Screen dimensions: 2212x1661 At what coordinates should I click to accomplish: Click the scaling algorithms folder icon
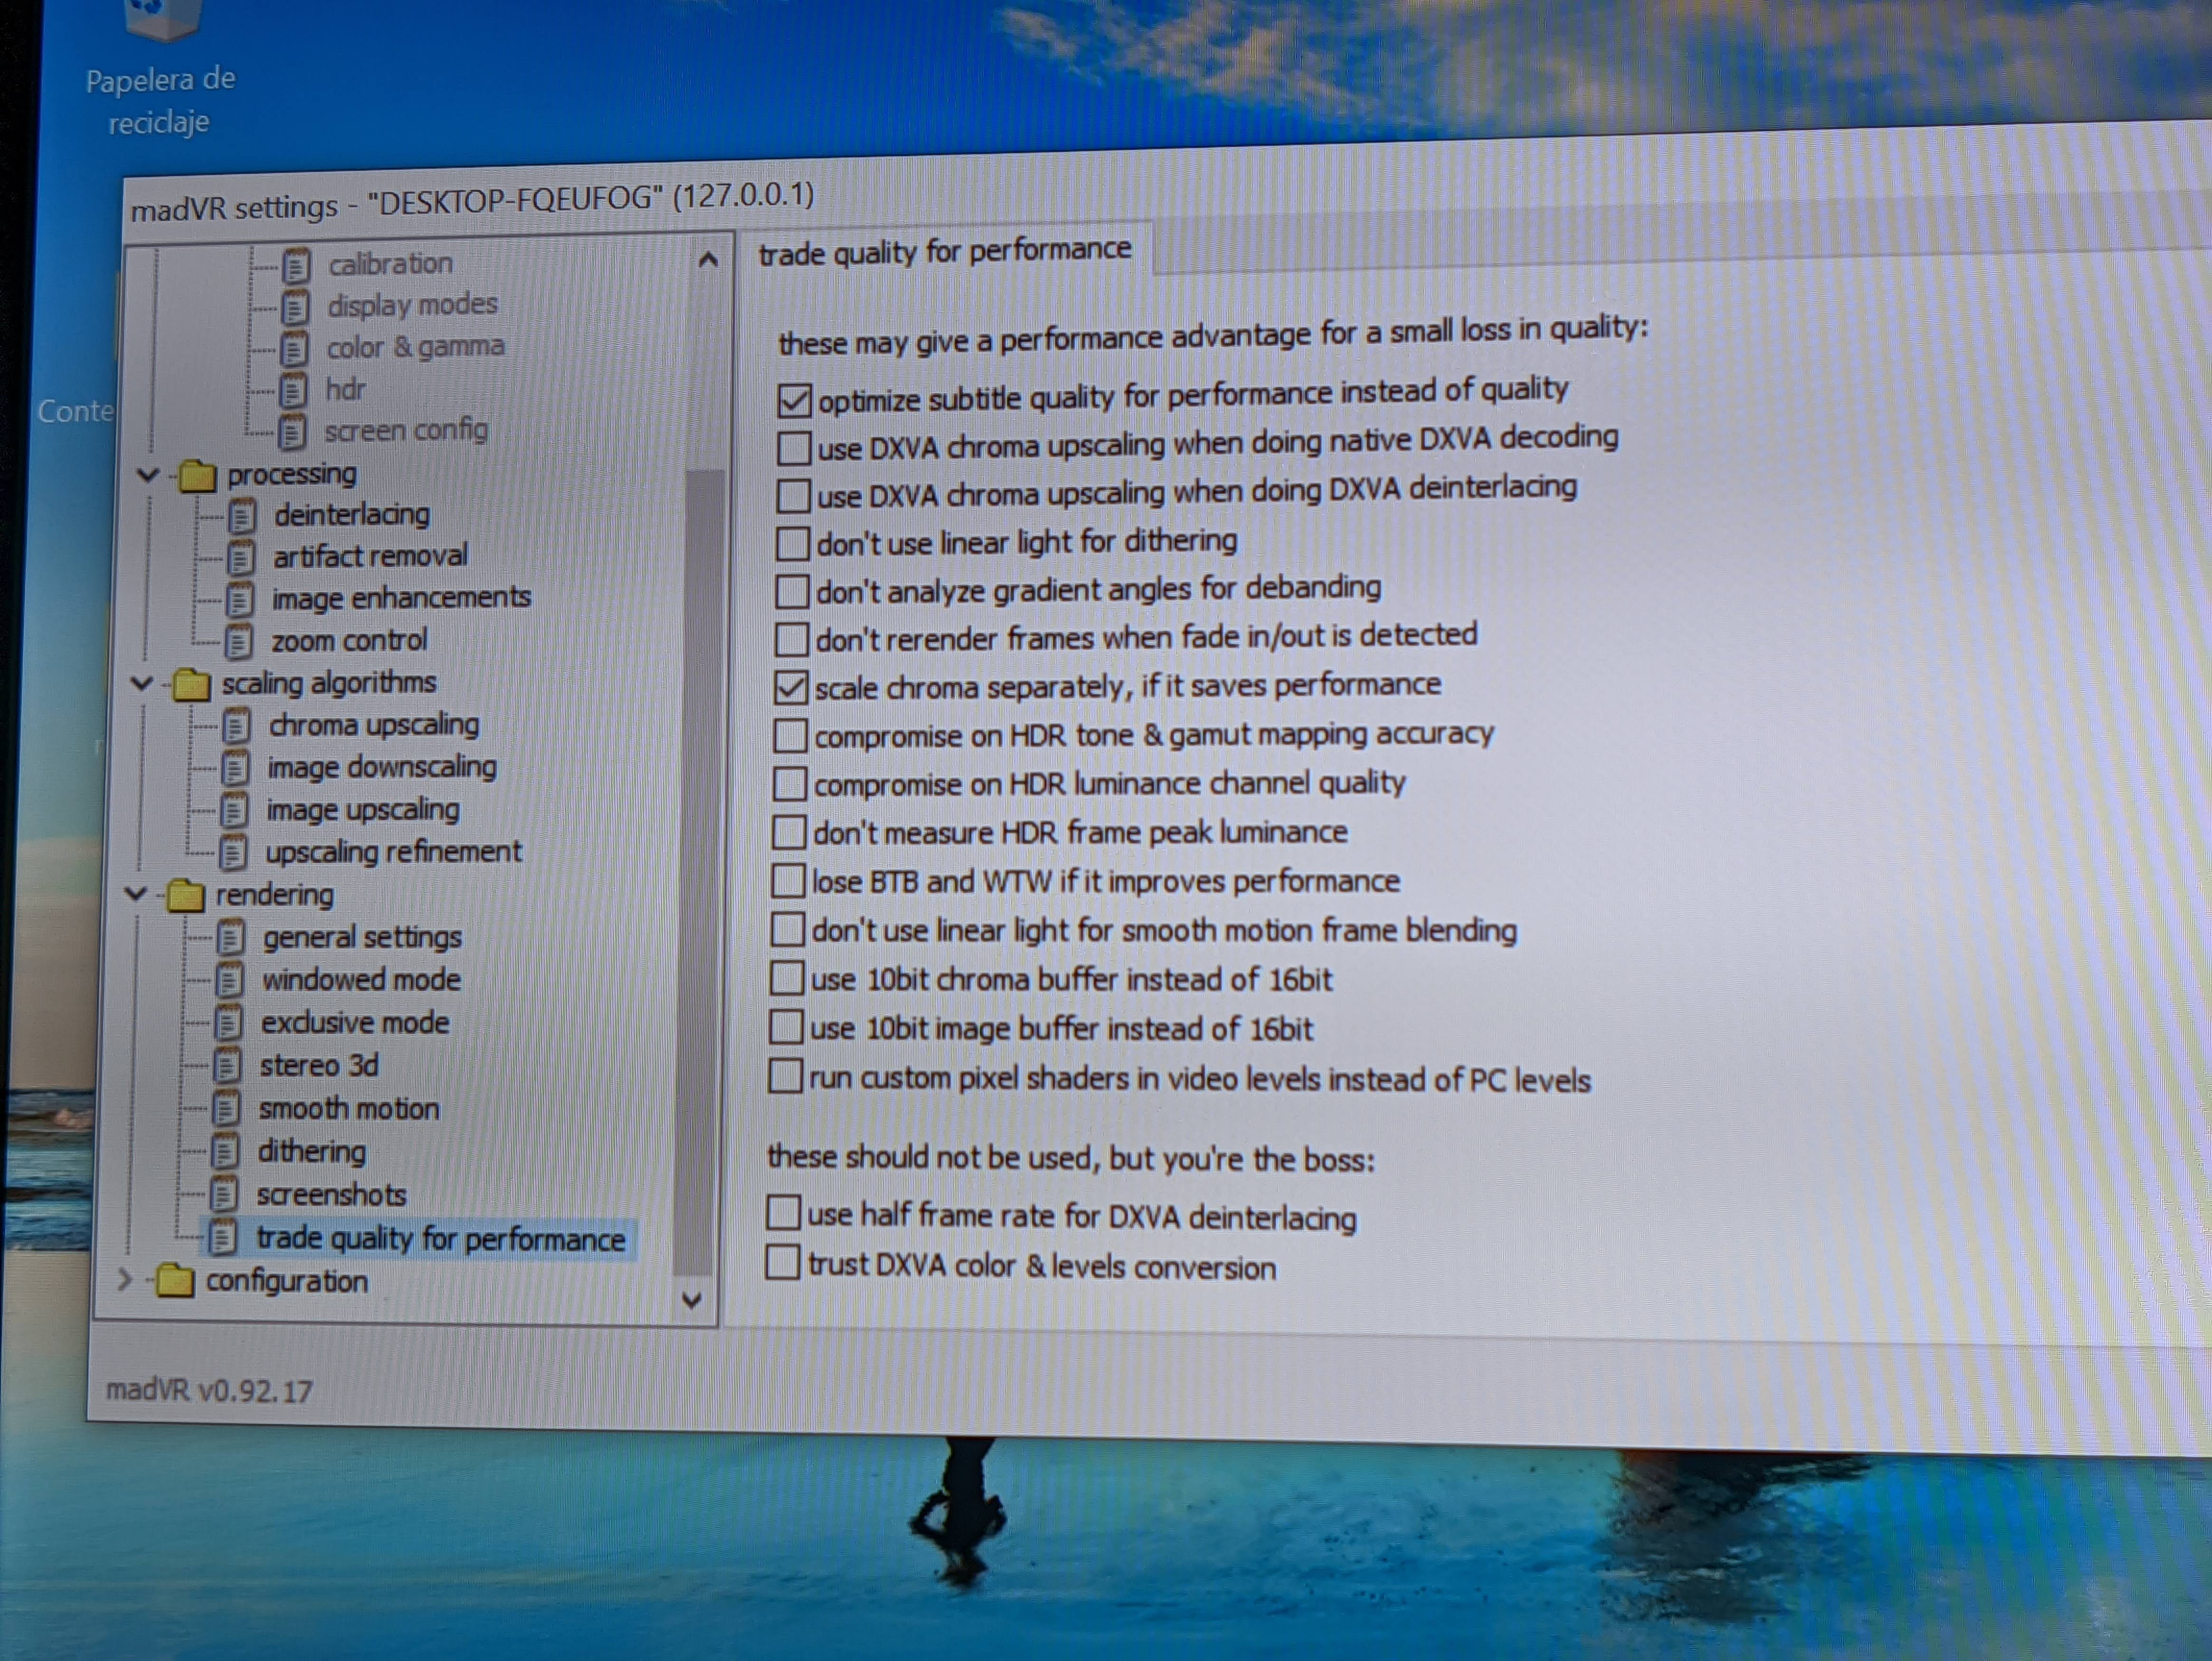(190, 685)
